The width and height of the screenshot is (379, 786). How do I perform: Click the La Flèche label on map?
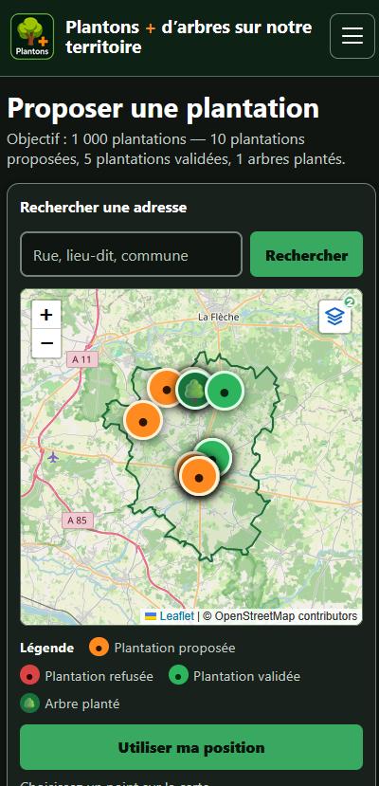tap(218, 317)
